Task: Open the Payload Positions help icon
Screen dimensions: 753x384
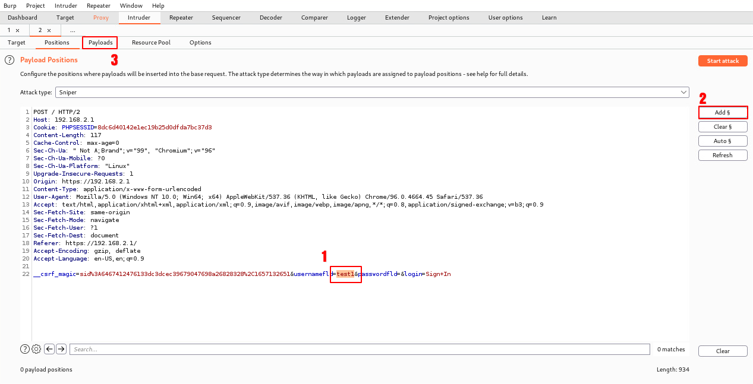Action: (10, 60)
